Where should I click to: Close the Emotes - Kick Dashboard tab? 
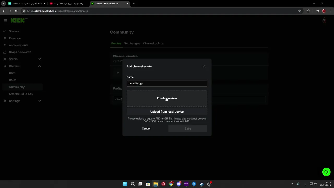point(127,4)
